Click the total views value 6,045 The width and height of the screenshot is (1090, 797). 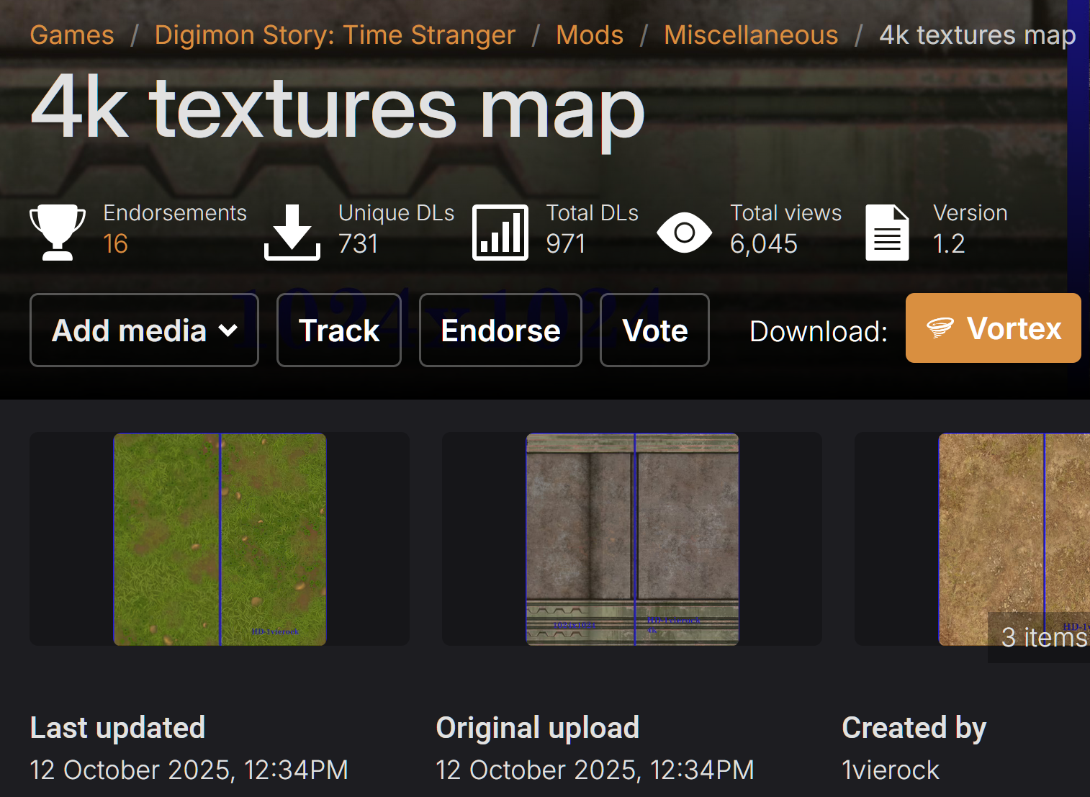coord(764,244)
